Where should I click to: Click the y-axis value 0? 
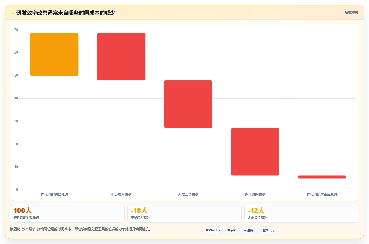[x=17, y=190]
